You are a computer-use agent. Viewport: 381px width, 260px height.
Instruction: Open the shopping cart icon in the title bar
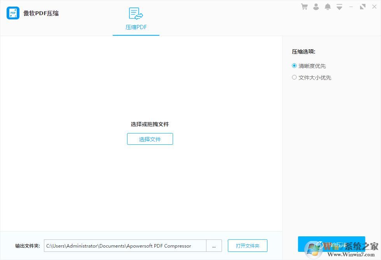[304, 7]
